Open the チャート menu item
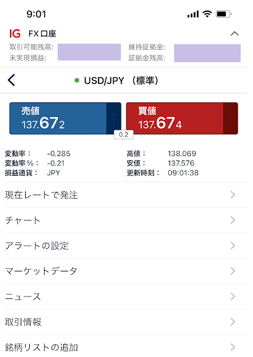Image resolution: width=253 pixels, height=357 pixels. (x=126, y=220)
